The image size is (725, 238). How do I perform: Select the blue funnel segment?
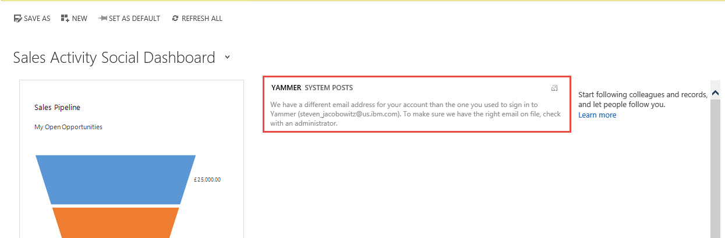[116, 180]
